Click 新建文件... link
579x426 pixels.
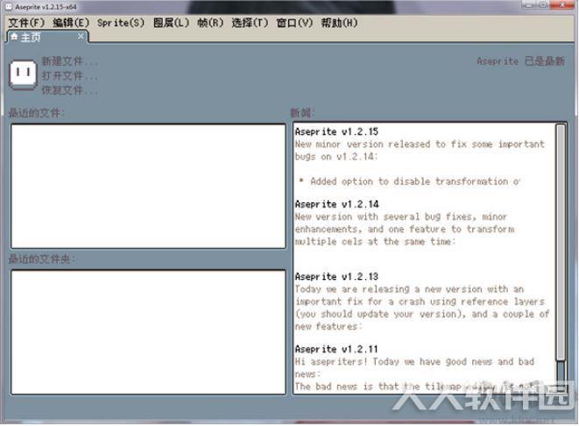point(69,61)
